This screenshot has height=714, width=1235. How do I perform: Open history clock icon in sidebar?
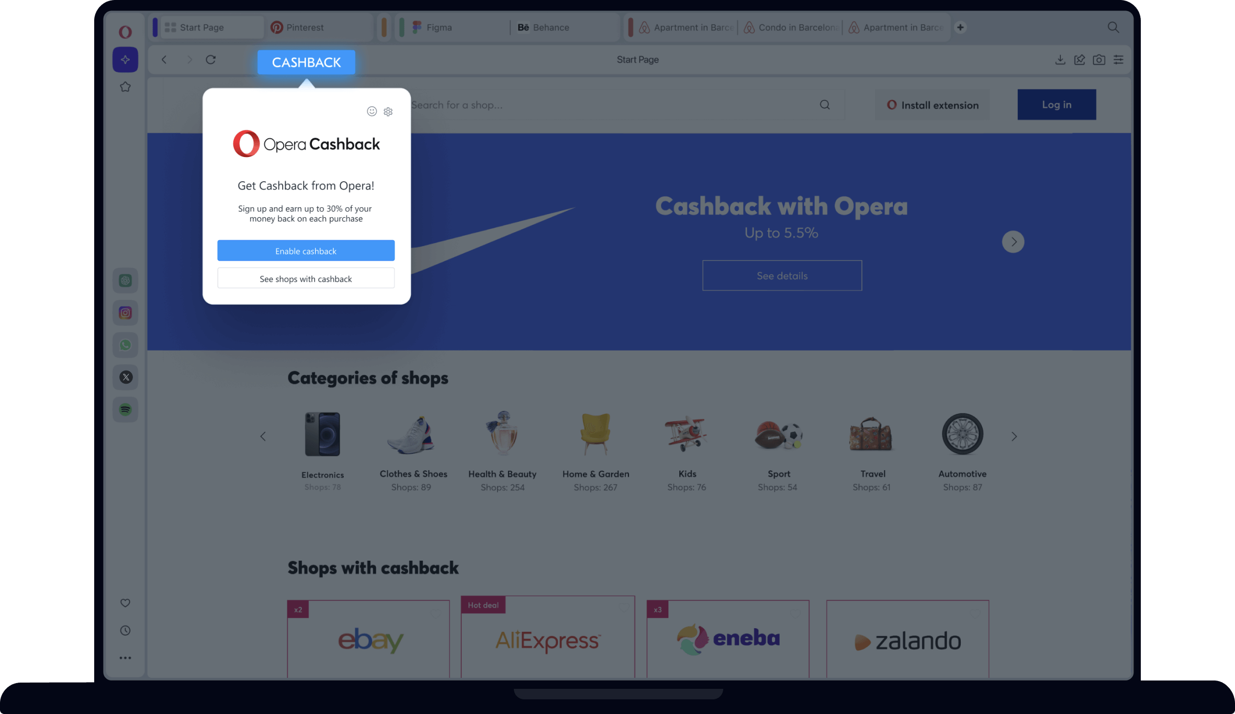pyautogui.click(x=125, y=630)
